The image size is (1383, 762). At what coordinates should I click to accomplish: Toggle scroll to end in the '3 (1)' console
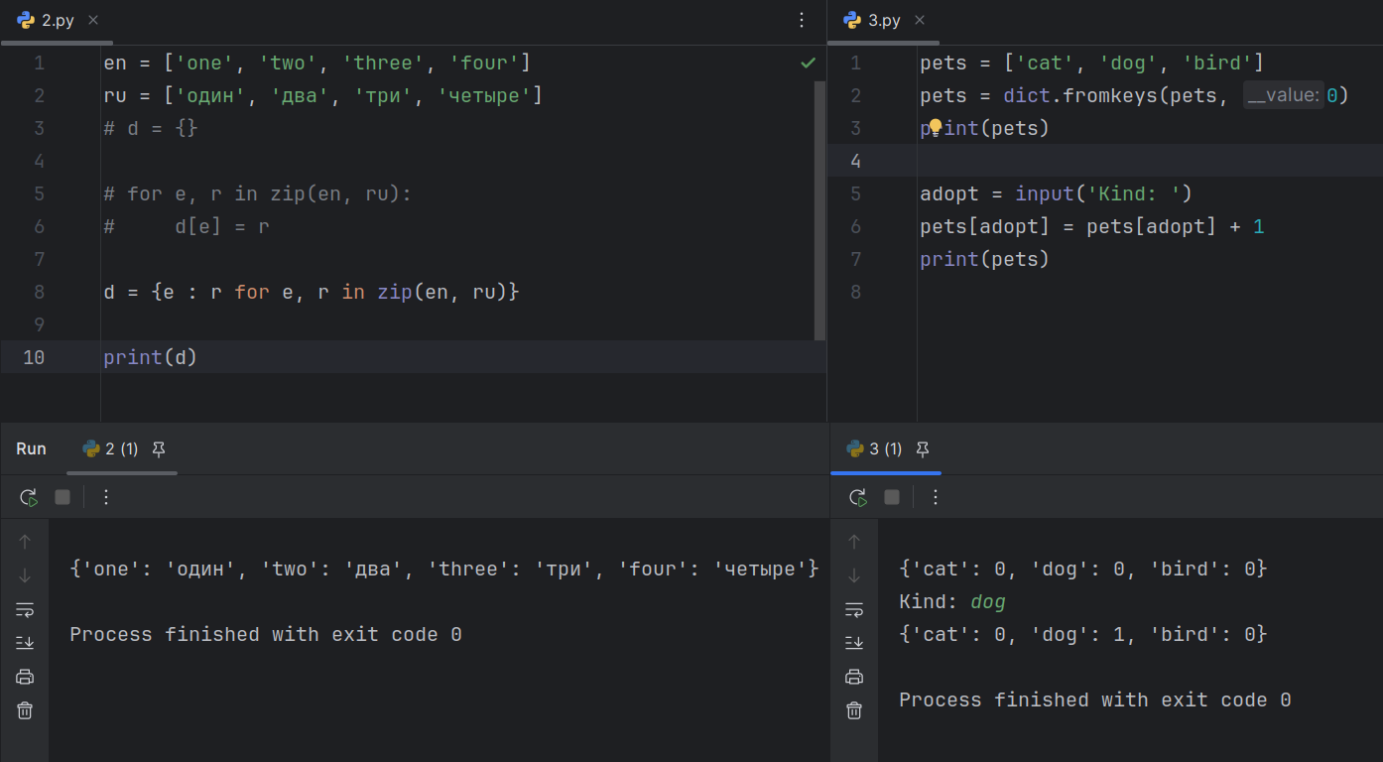tap(854, 643)
